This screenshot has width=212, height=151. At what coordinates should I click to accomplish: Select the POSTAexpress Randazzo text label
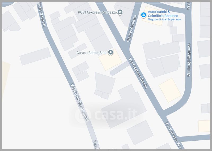[97, 12]
